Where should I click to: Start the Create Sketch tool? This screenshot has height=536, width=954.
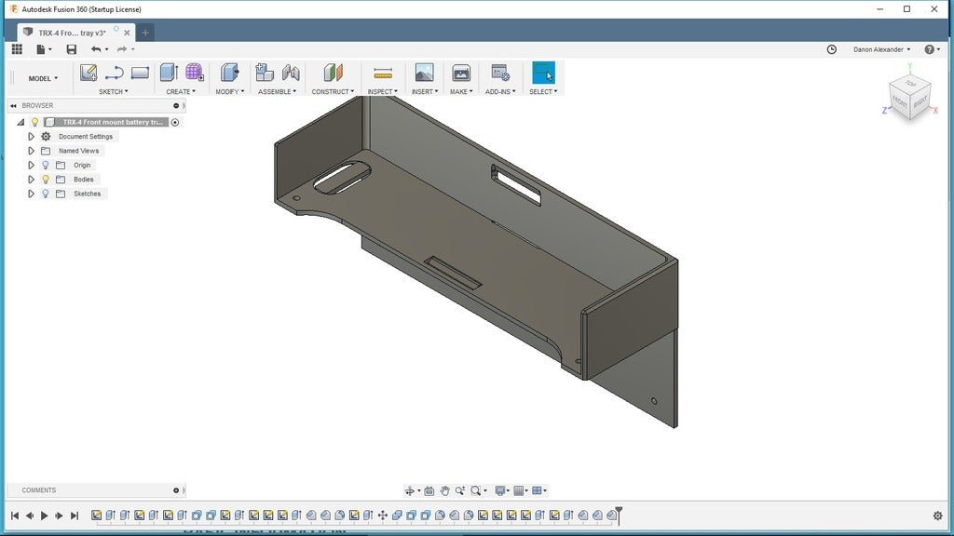[x=89, y=73]
